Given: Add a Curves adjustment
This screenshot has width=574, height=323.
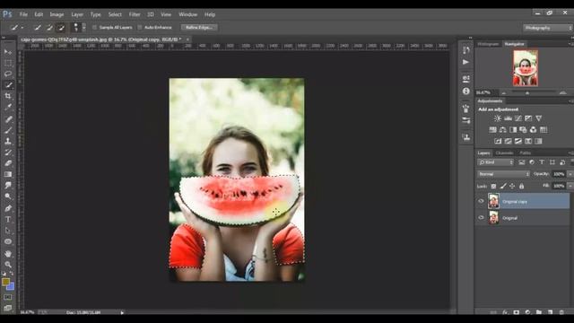Looking at the screenshot, I should (518, 118).
